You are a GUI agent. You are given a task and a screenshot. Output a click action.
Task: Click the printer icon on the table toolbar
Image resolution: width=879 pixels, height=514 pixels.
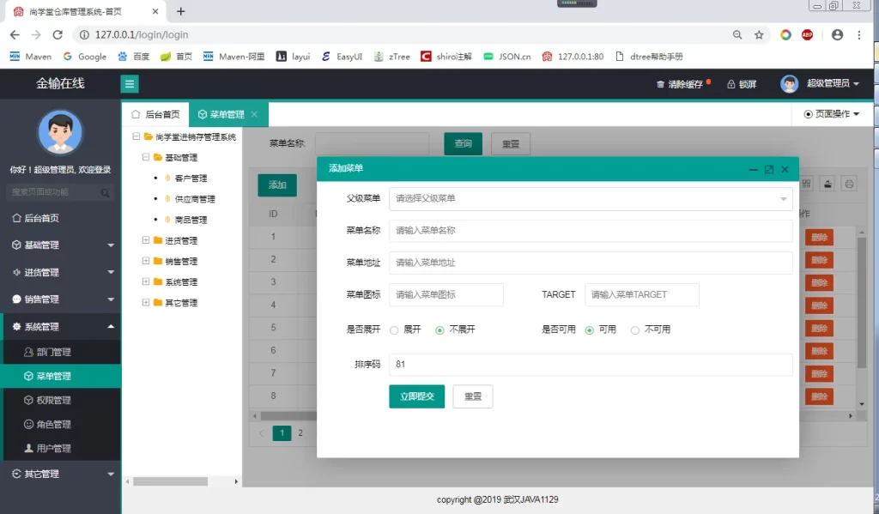[x=848, y=184]
